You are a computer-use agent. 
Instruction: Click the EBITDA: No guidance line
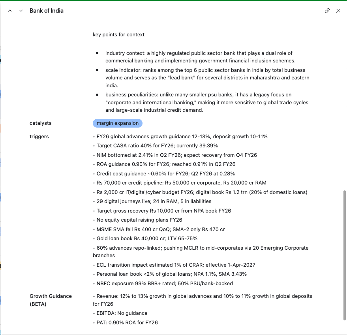(122, 313)
